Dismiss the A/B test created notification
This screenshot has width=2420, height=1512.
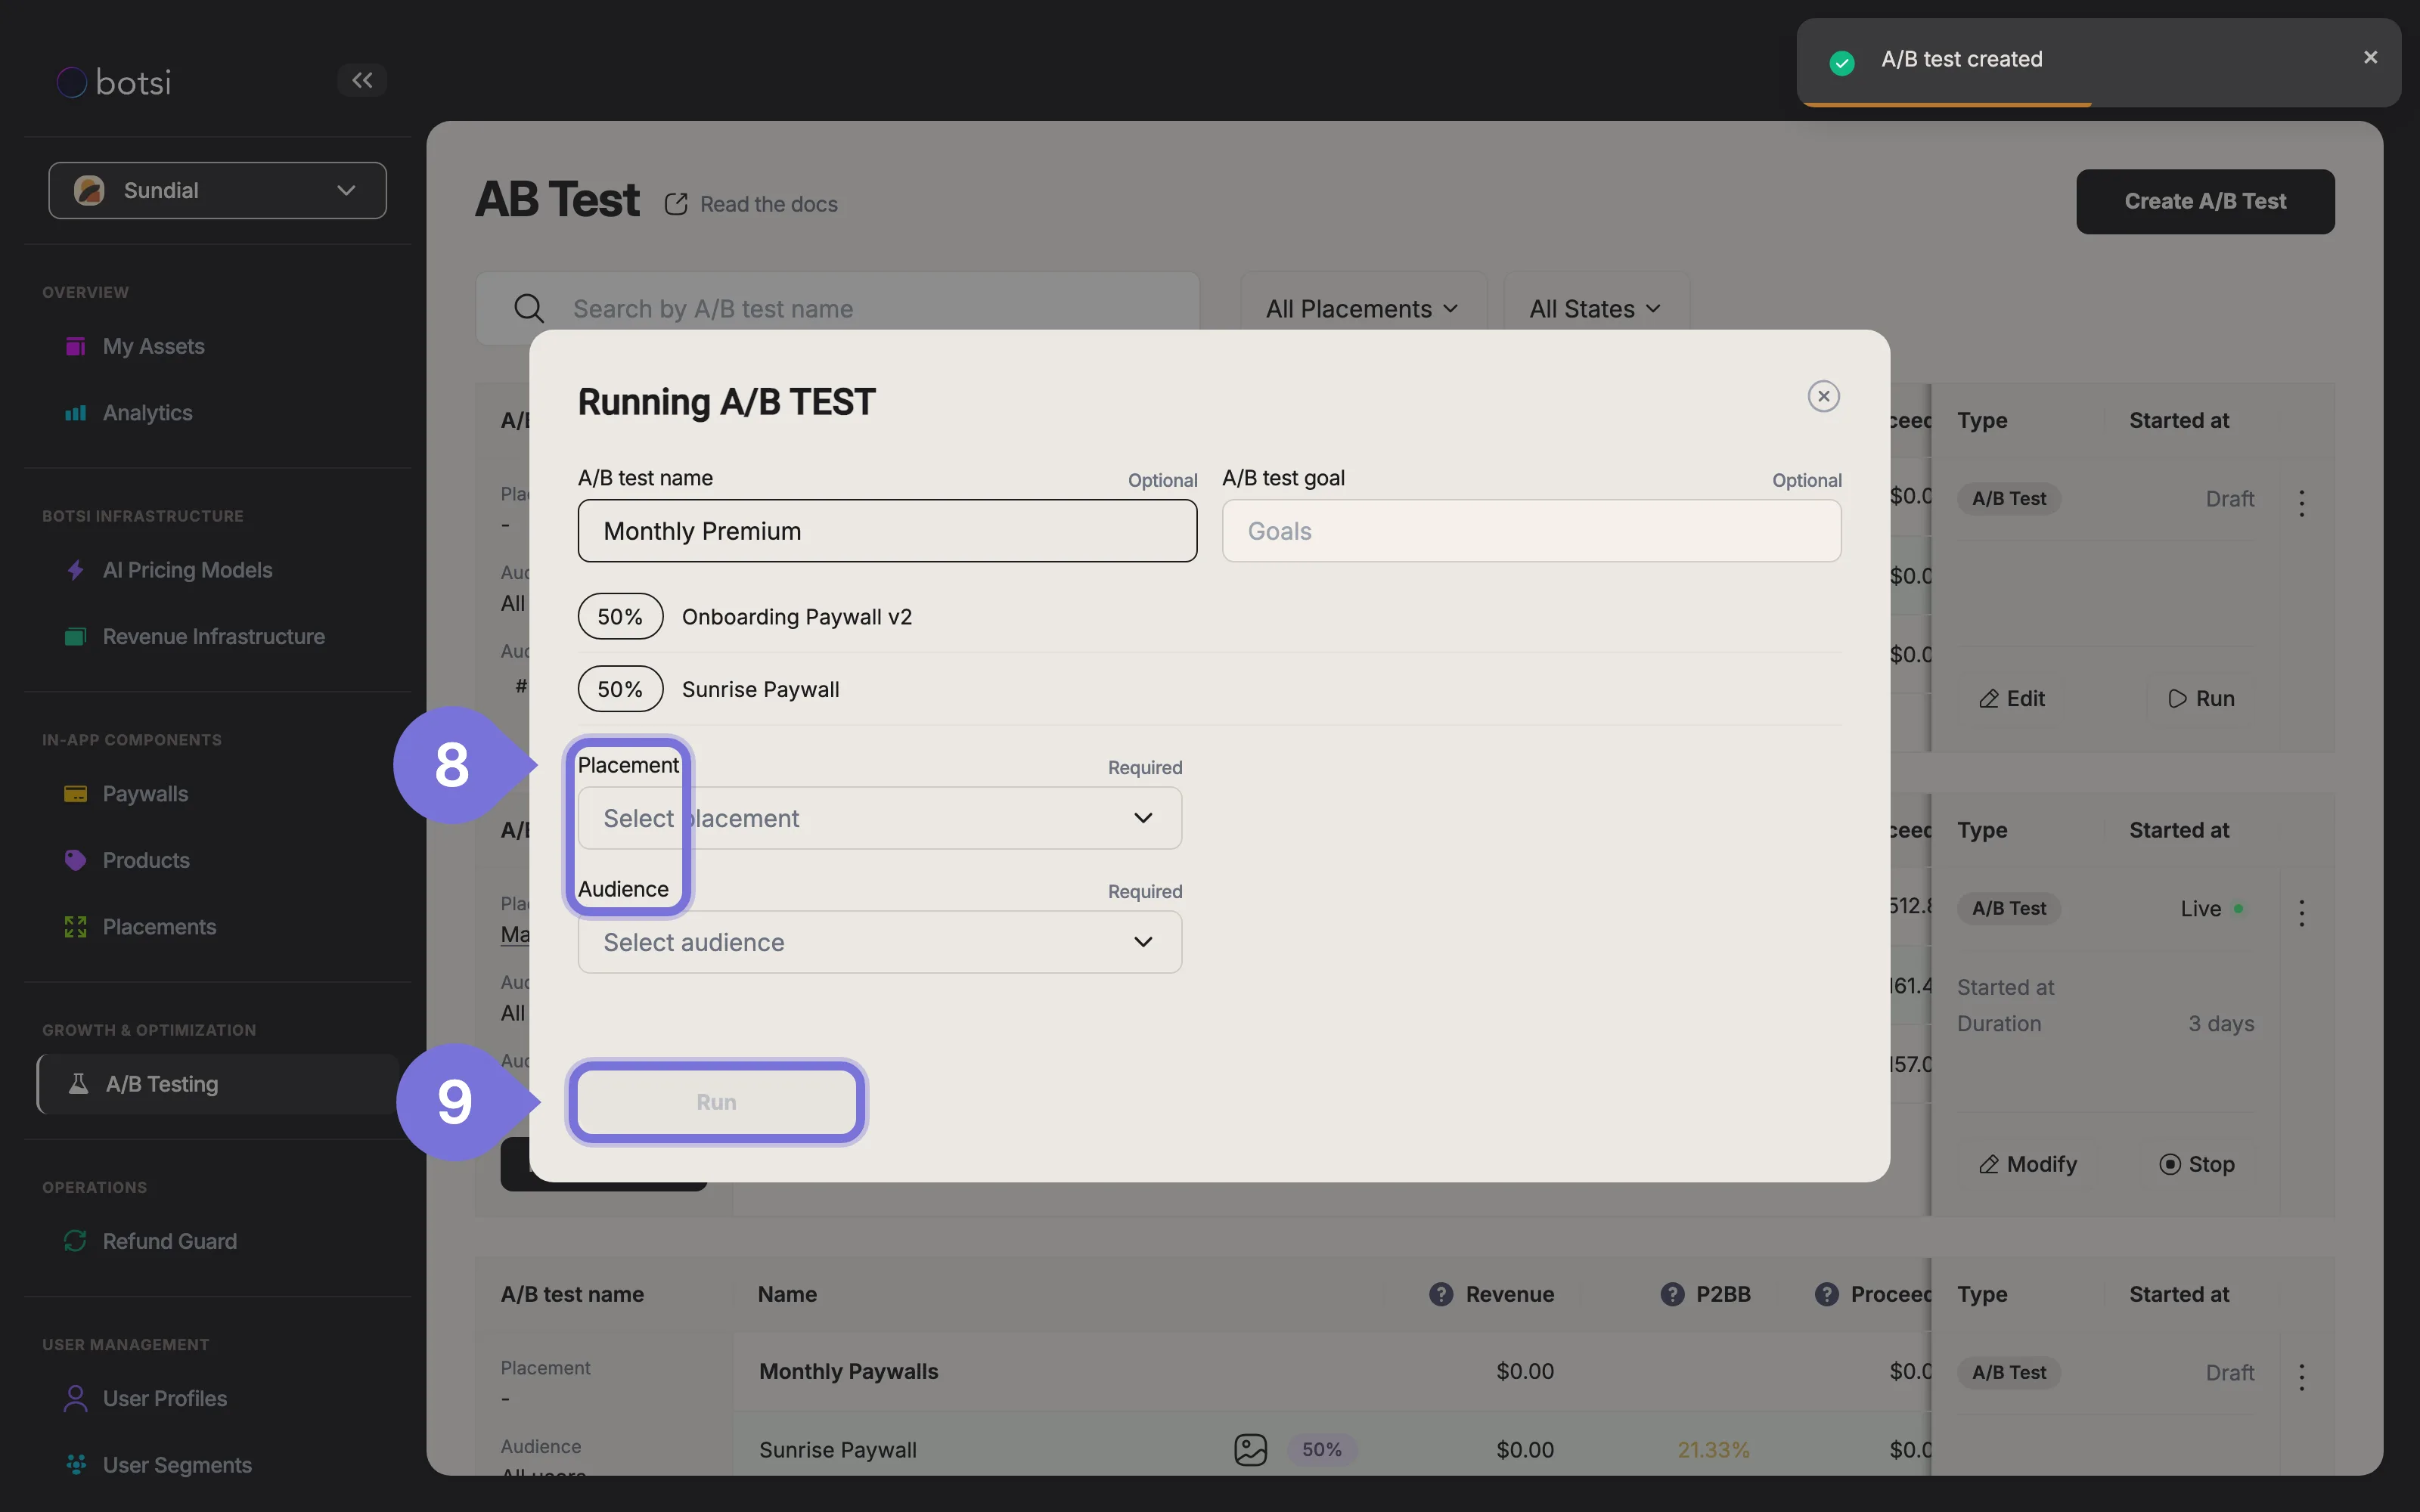[x=2370, y=58]
